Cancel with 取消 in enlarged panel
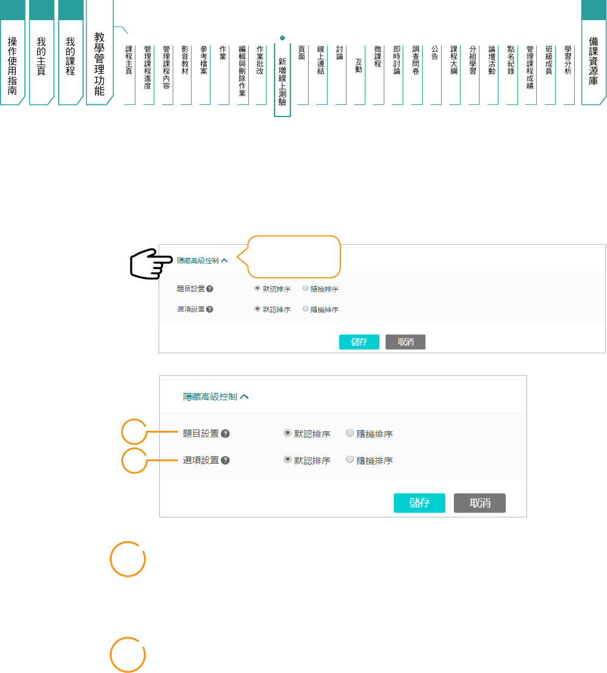 pos(479,503)
